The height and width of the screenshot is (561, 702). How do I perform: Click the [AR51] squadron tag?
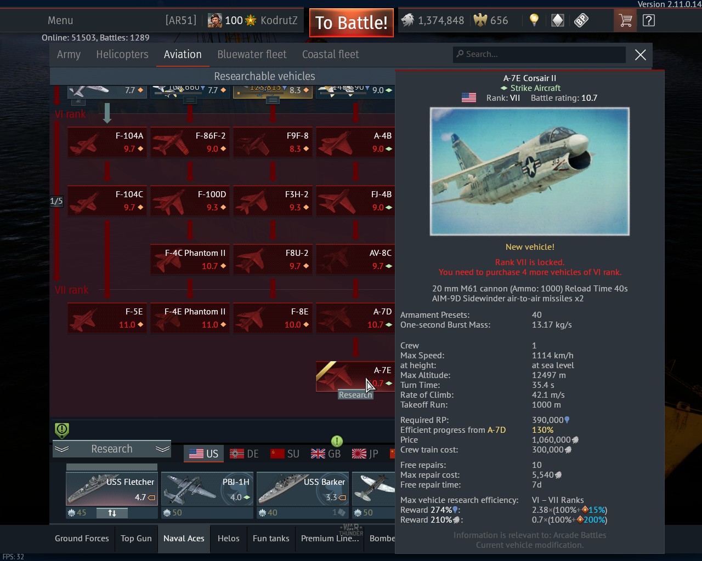point(180,20)
